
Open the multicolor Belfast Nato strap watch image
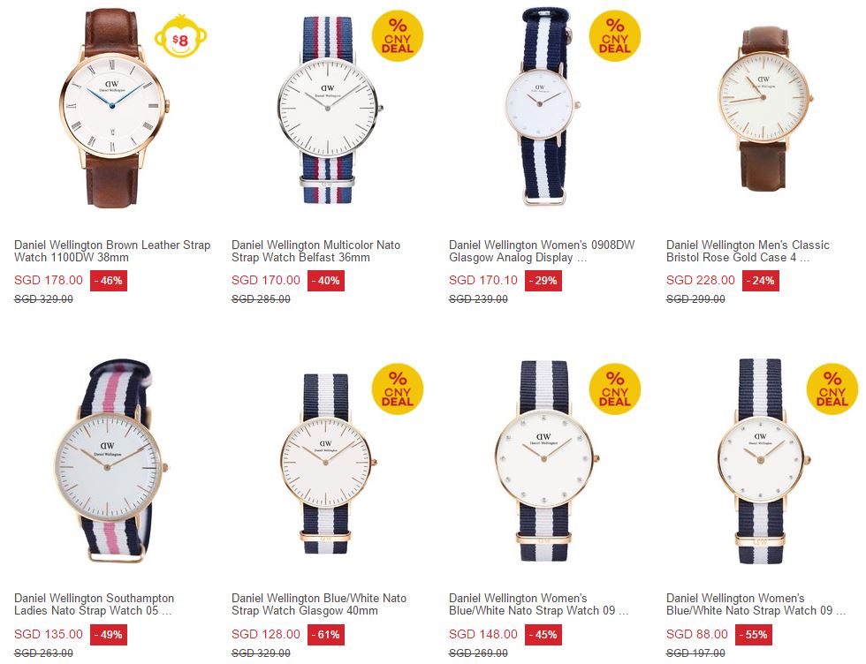pyautogui.click(x=329, y=109)
